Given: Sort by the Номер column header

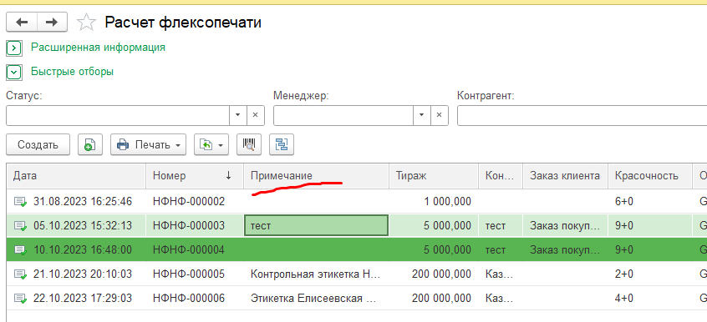Looking at the screenshot, I should 195,176.
